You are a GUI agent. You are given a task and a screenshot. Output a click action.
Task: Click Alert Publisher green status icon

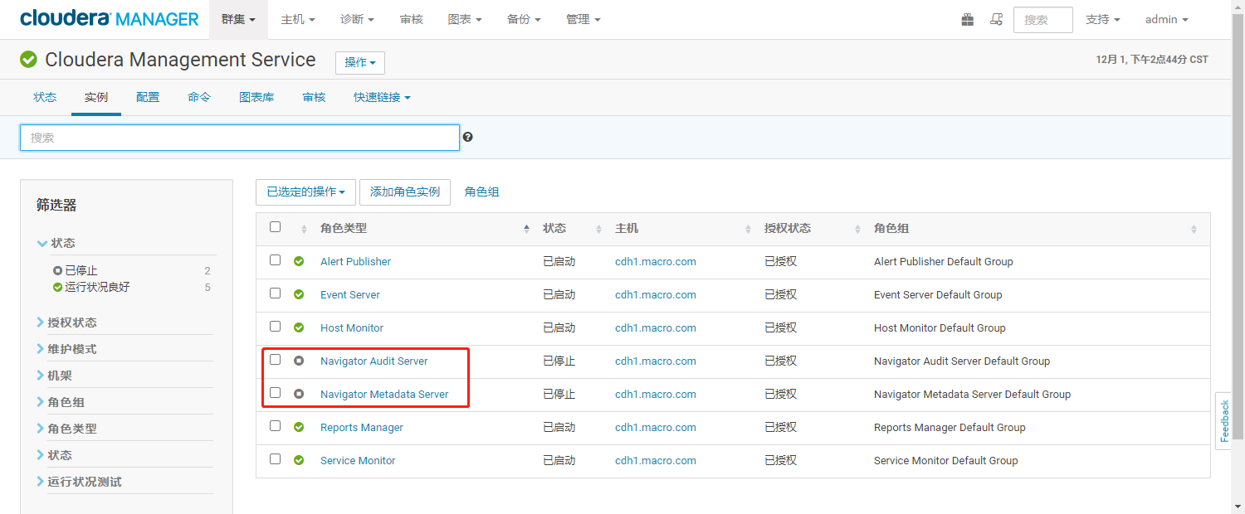tap(299, 261)
